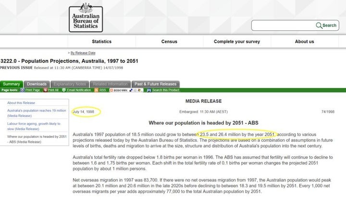Click the Embargoed 11:30 AM (AEST) text
This screenshot has height=209, width=346.
point(203,111)
